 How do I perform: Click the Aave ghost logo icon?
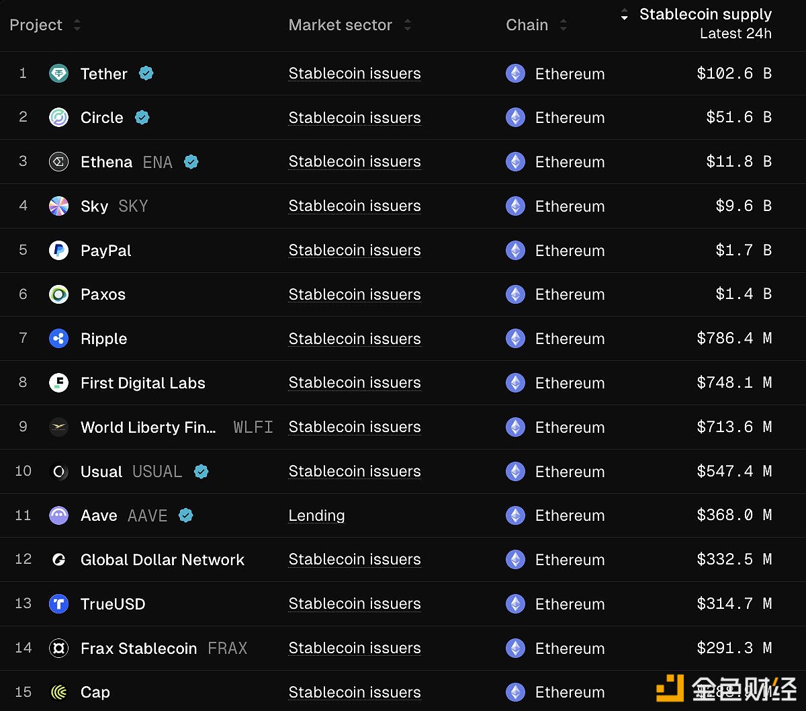[x=59, y=515]
